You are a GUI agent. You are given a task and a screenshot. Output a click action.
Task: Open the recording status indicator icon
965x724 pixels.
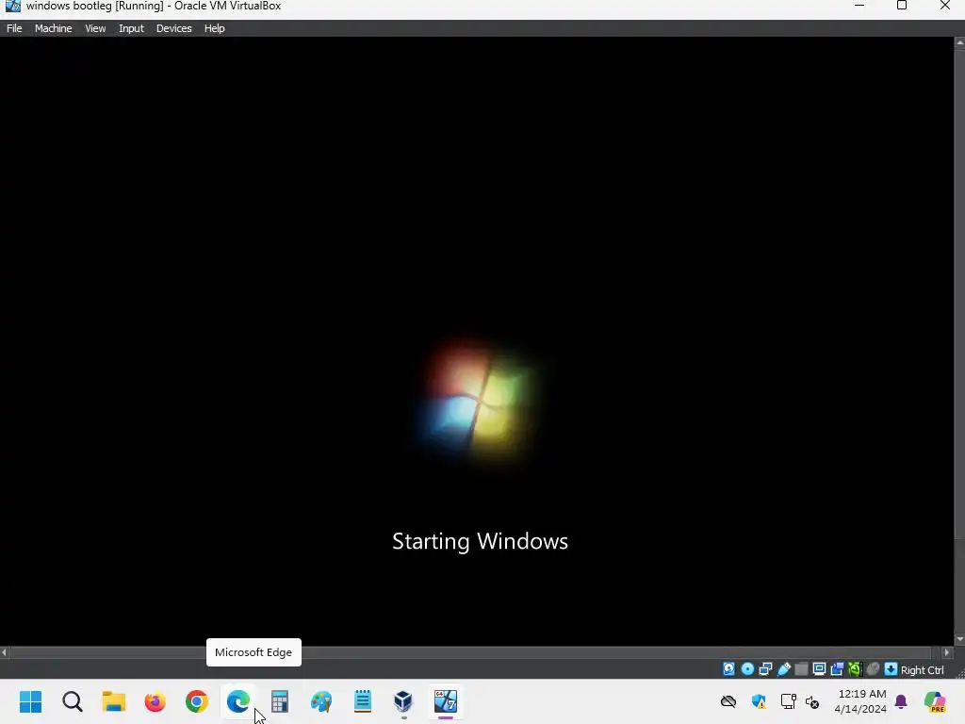point(837,669)
